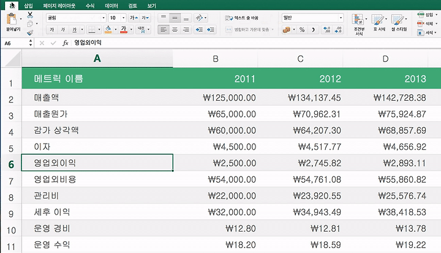
Task: Toggle italic 가 formatting
Action: (63, 29)
